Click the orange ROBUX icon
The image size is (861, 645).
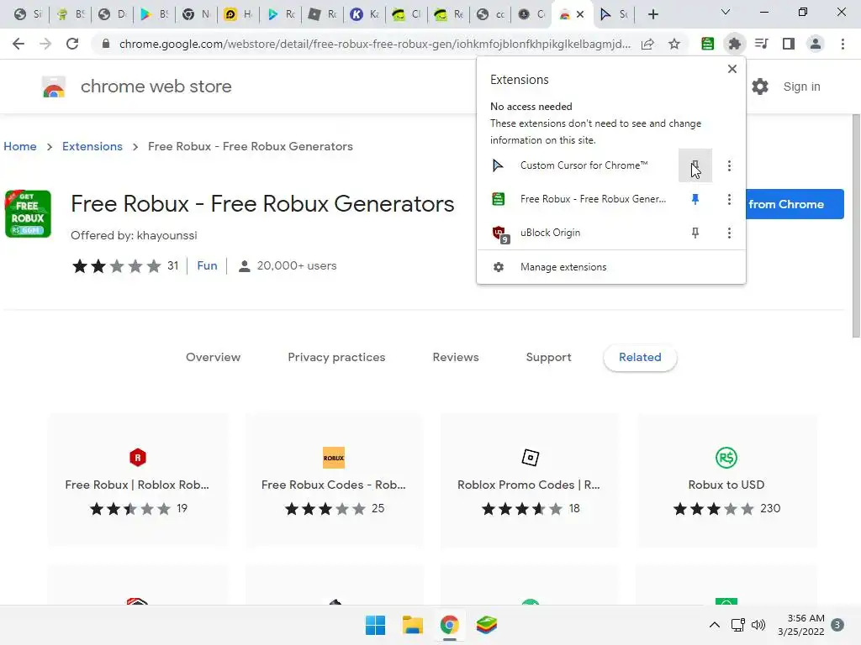[x=334, y=458]
